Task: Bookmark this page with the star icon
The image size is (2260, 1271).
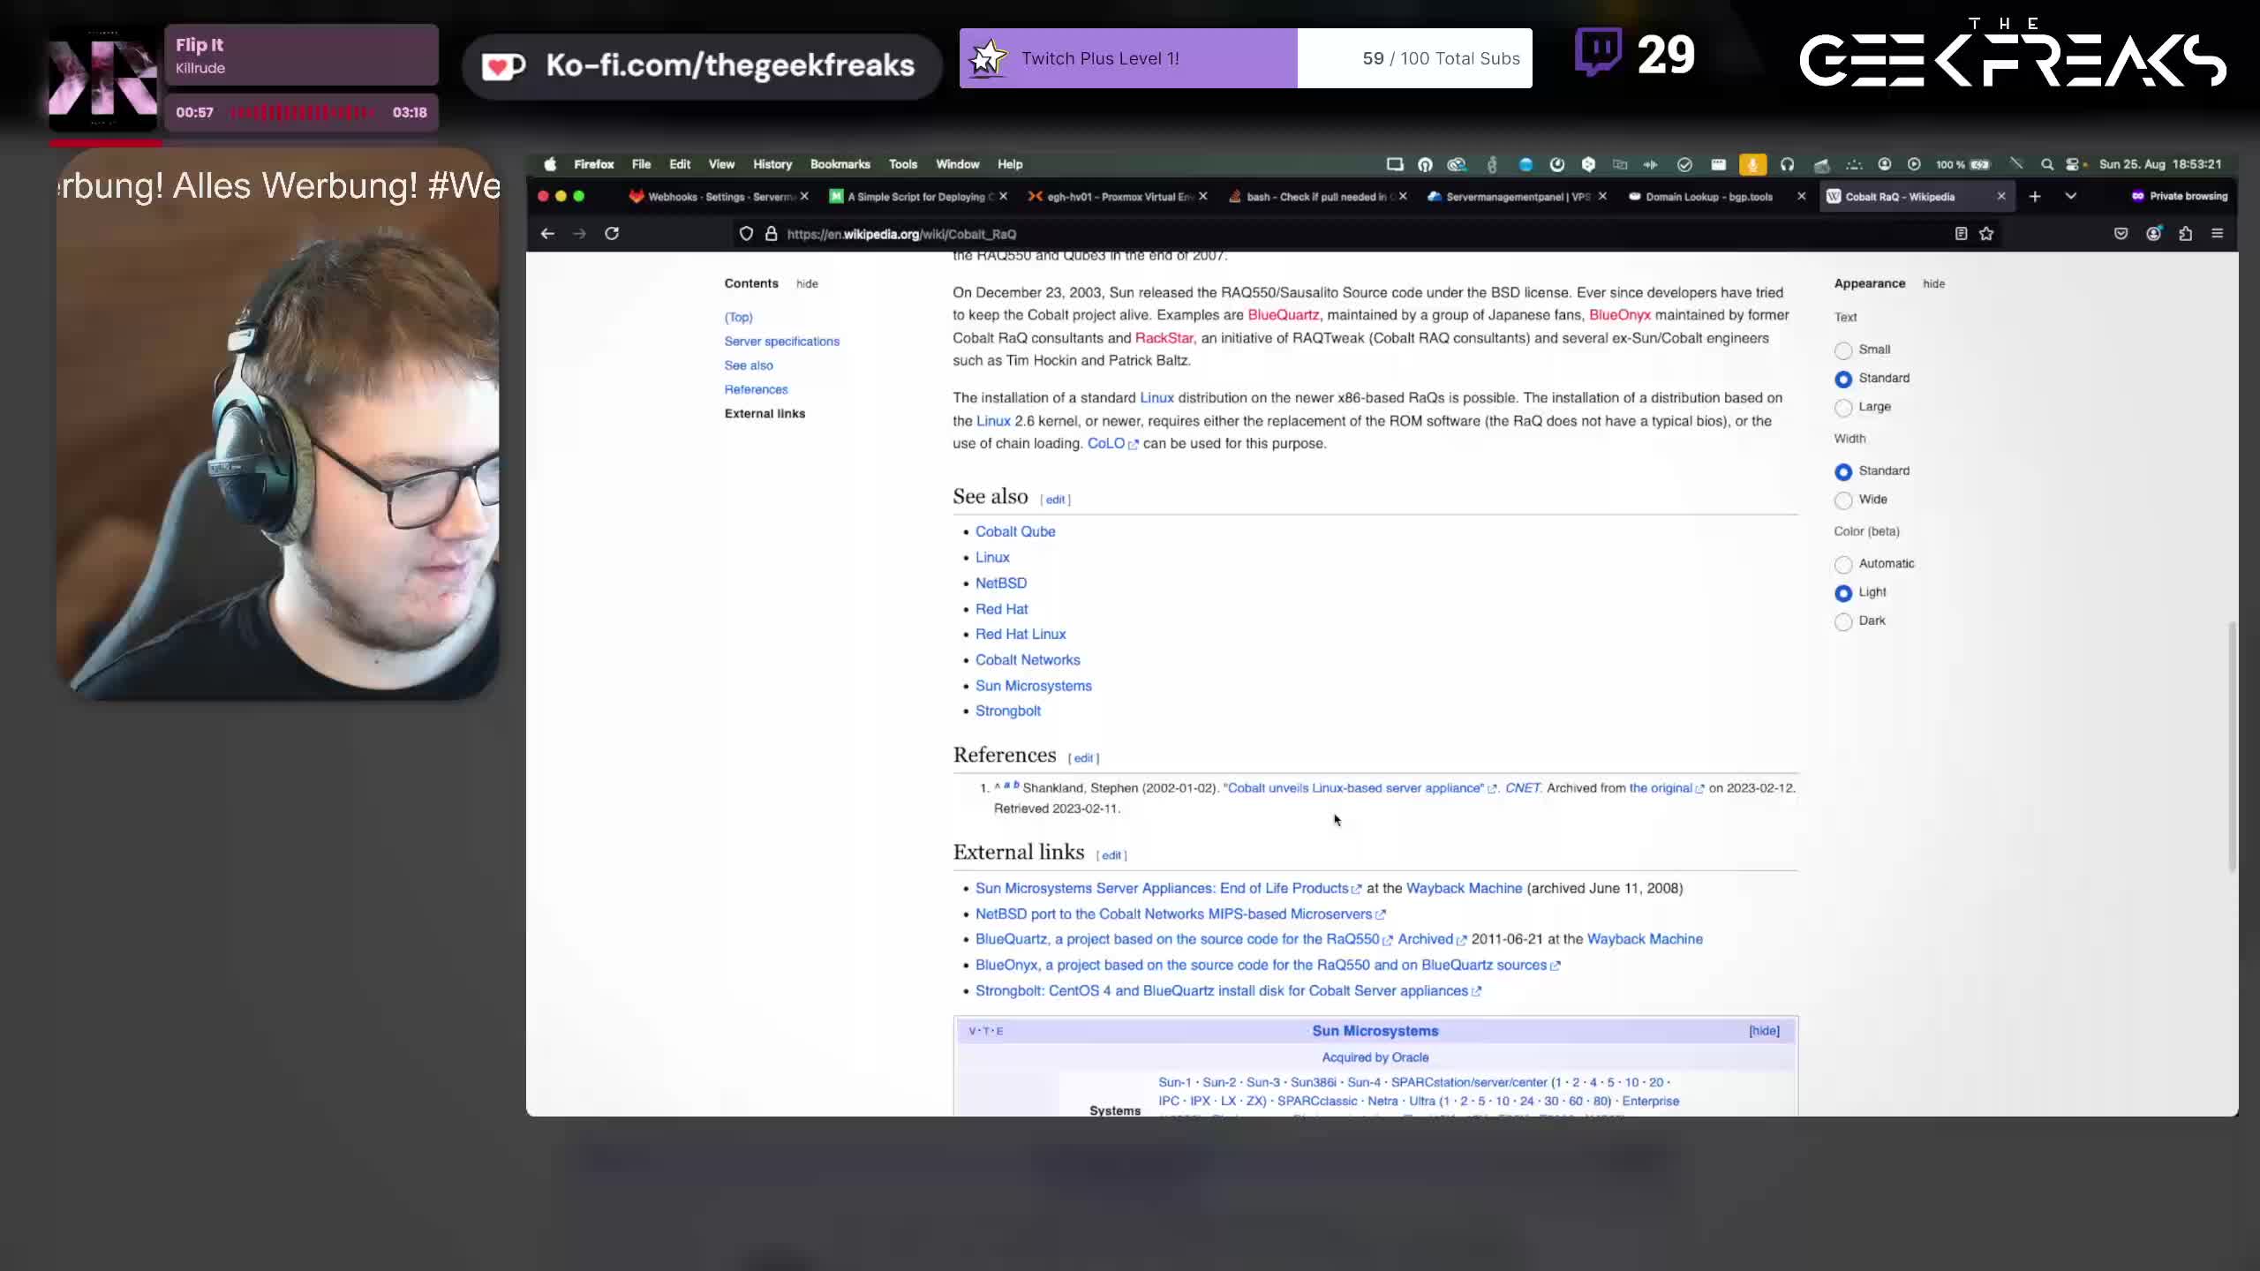Action: pyautogui.click(x=1986, y=234)
